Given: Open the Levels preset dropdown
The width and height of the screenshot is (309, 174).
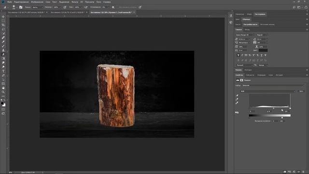Looking at the screenshot, I should coord(273,86).
